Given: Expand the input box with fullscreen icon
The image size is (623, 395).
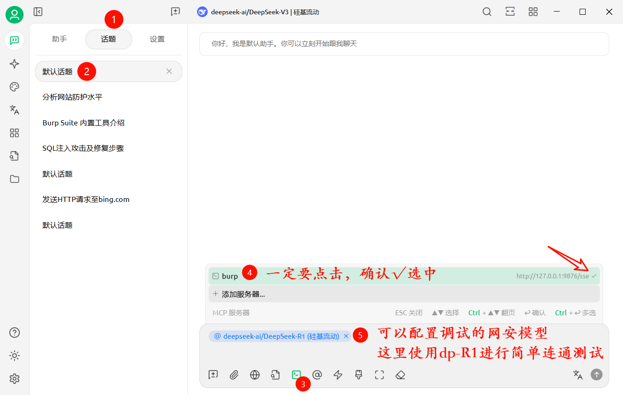Looking at the screenshot, I should coord(379,375).
